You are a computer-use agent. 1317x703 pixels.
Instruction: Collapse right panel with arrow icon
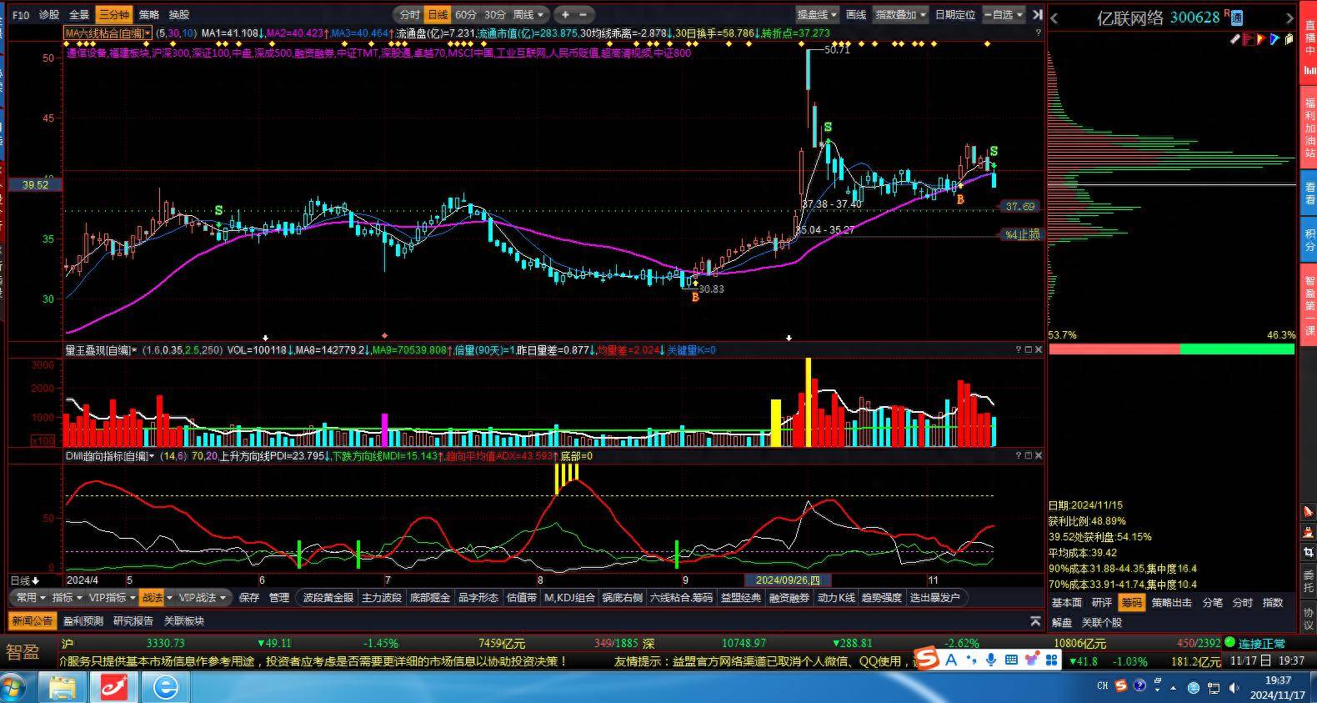pyautogui.click(x=1037, y=15)
